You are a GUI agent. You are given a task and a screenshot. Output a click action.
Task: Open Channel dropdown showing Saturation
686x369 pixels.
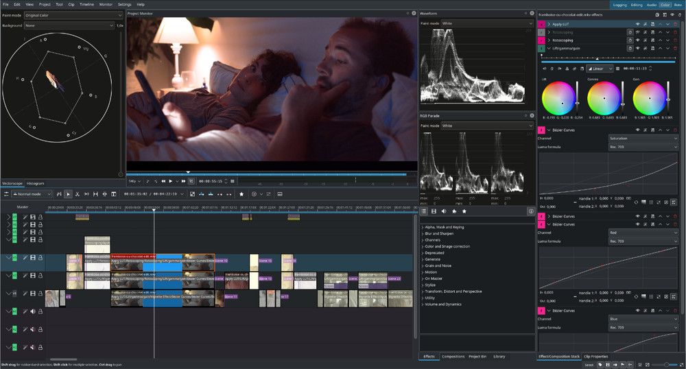pos(643,138)
